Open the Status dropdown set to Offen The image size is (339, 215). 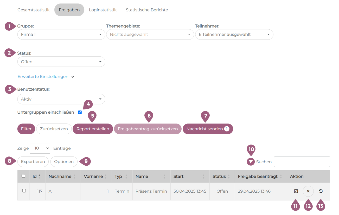pyautogui.click(x=61, y=62)
